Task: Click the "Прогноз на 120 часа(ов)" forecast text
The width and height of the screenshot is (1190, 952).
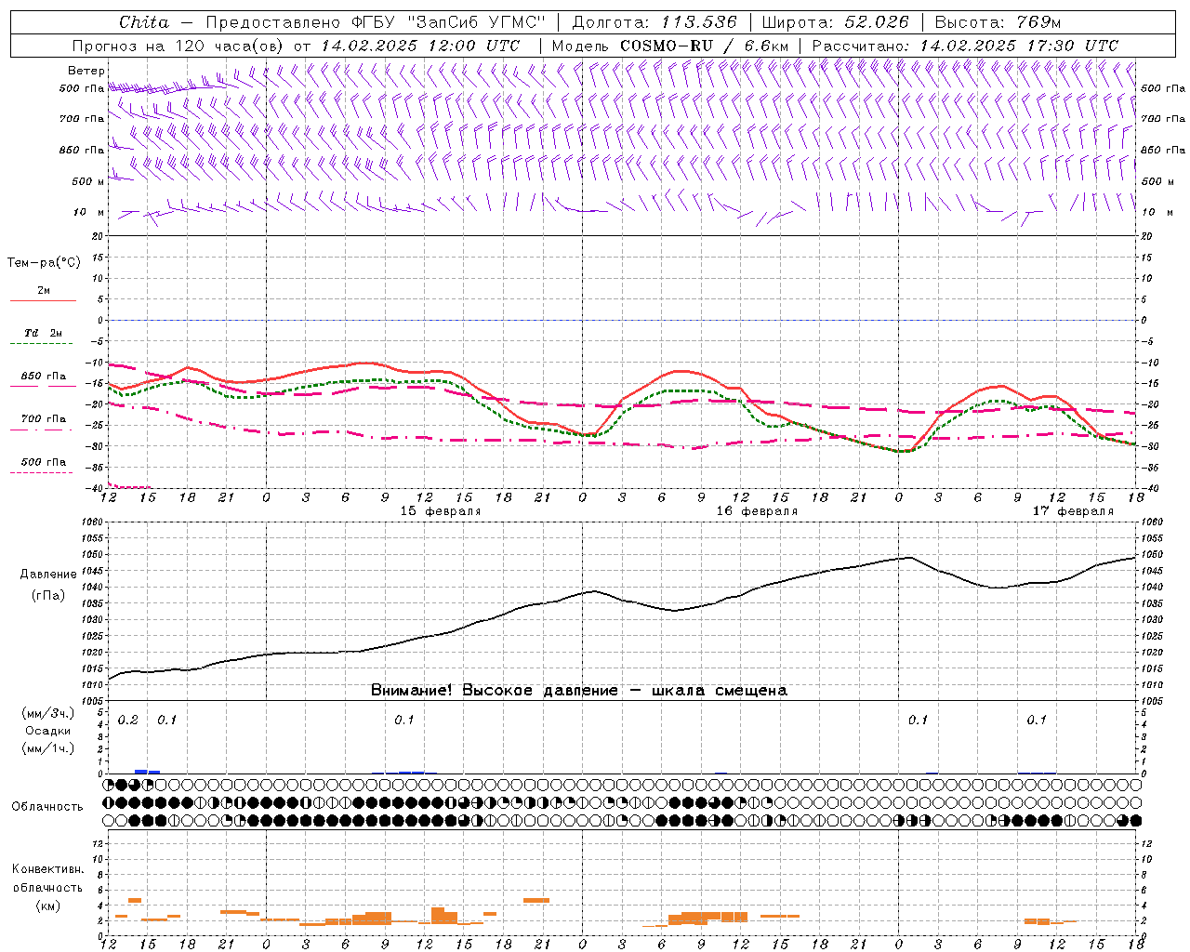Action: pos(178,46)
